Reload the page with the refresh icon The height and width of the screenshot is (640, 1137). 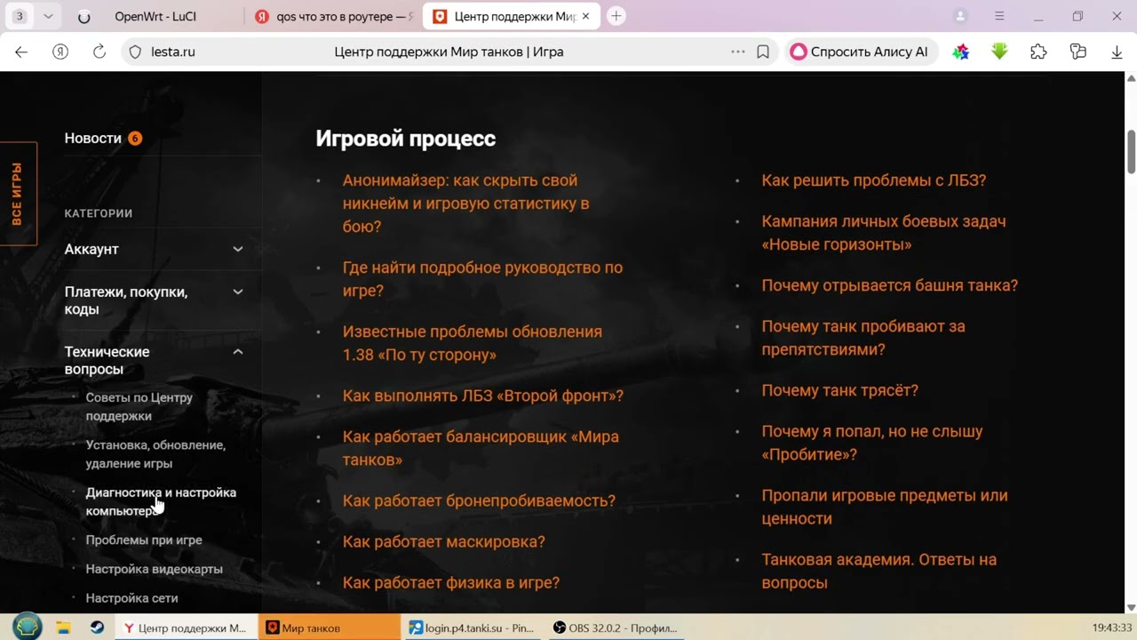tap(99, 52)
